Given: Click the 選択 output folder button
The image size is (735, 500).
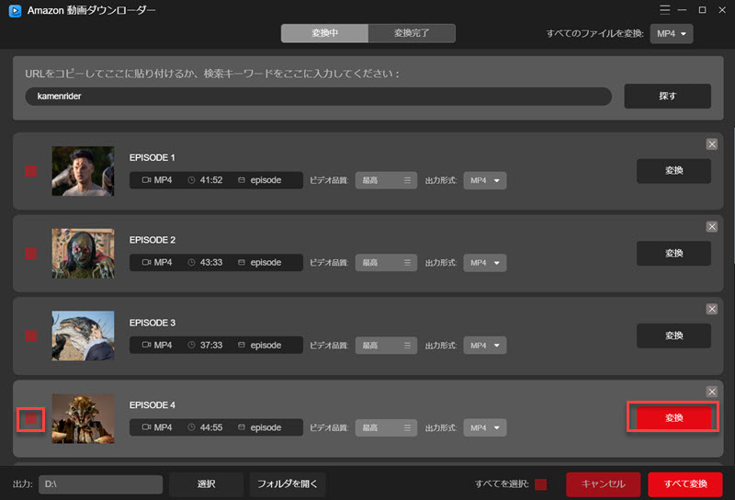Looking at the screenshot, I should (206, 484).
